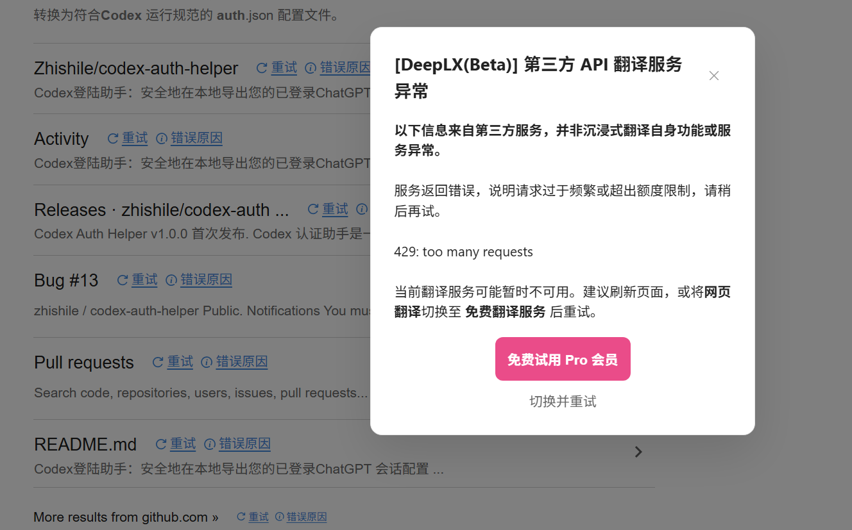Open the Releases · zhishile/codex-auth result title

162,210
